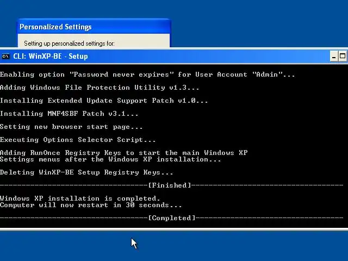Click 'Installing MNF4SBF Patch v3.1' line
Image resolution: width=348 pixels, height=261 pixels.
tap(69, 114)
